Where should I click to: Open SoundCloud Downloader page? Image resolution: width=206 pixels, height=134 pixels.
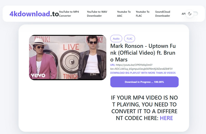click(162, 14)
